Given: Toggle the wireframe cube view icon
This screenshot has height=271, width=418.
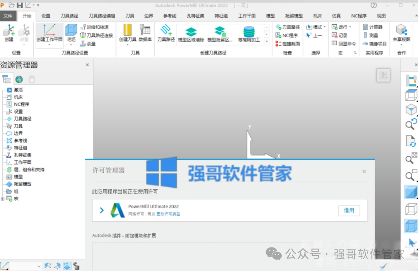Looking at the screenshot, I should coord(411,209).
